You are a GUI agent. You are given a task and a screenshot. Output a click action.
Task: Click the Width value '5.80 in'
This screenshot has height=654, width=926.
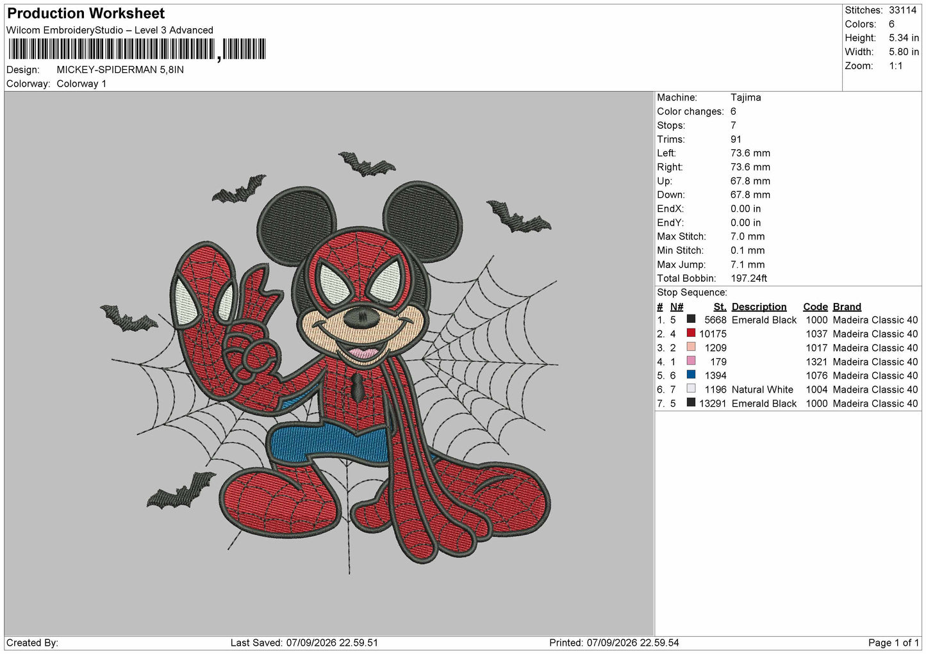point(904,52)
